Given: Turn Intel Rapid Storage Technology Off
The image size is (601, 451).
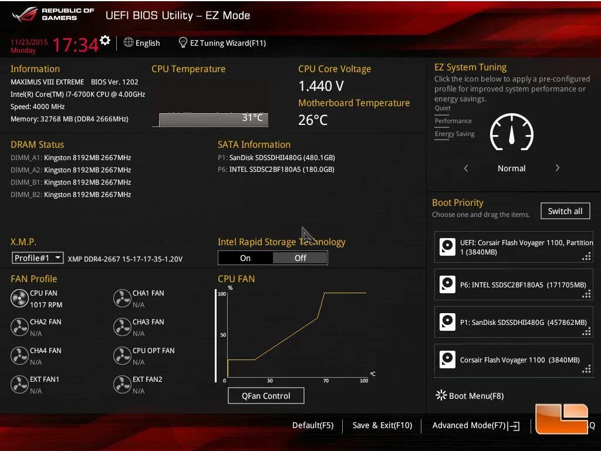Looking at the screenshot, I should pyautogui.click(x=300, y=258).
